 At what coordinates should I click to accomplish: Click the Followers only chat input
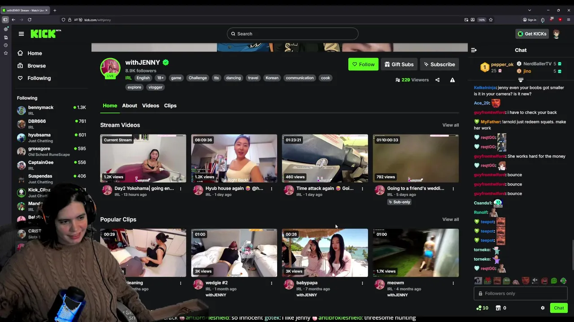pyautogui.click(x=521, y=293)
